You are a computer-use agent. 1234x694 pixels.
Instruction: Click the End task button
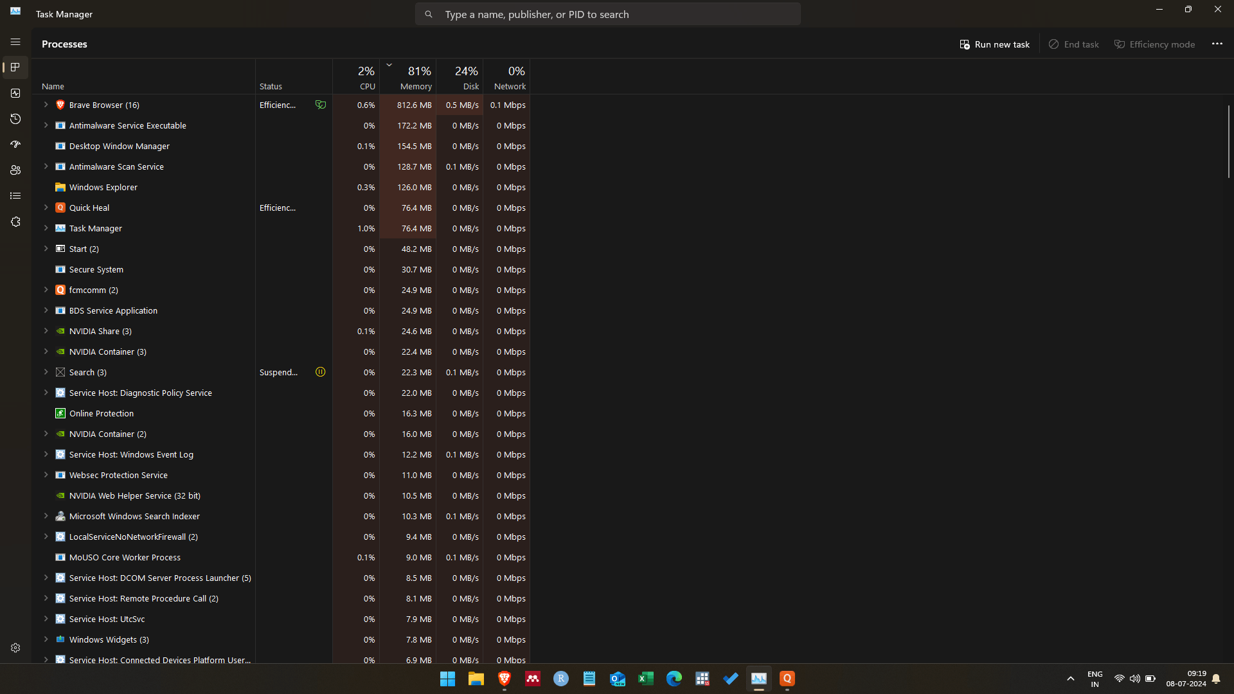click(x=1074, y=44)
